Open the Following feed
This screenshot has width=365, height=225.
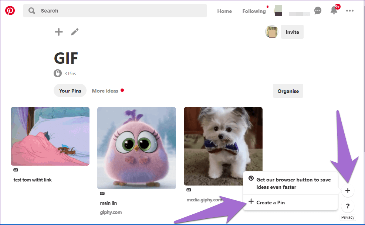tap(254, 11)
